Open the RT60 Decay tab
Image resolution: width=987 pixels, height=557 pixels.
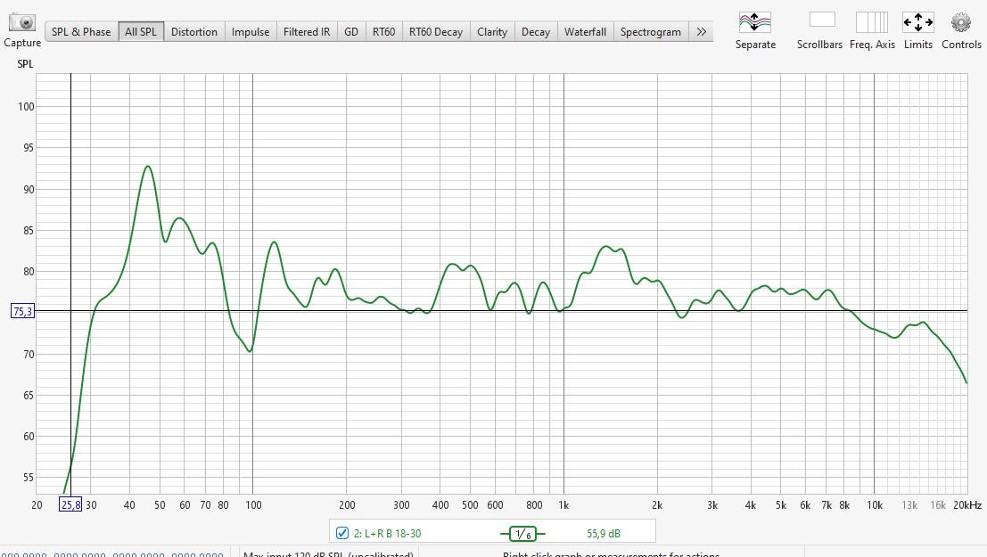tap(436, 31)
